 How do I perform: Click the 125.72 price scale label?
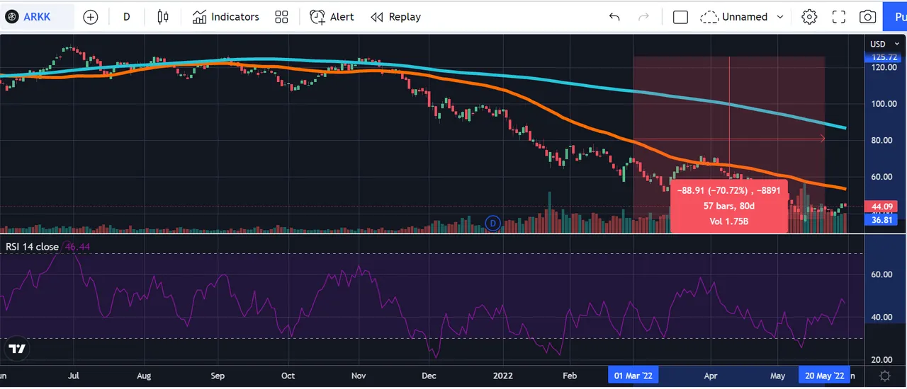pos(884,57)
